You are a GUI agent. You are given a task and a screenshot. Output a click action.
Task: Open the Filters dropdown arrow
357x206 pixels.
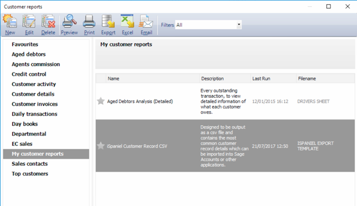239,24
